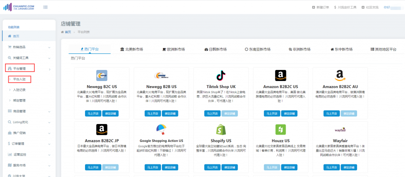Click the icon beside 推广促销

tap(9, 133)
